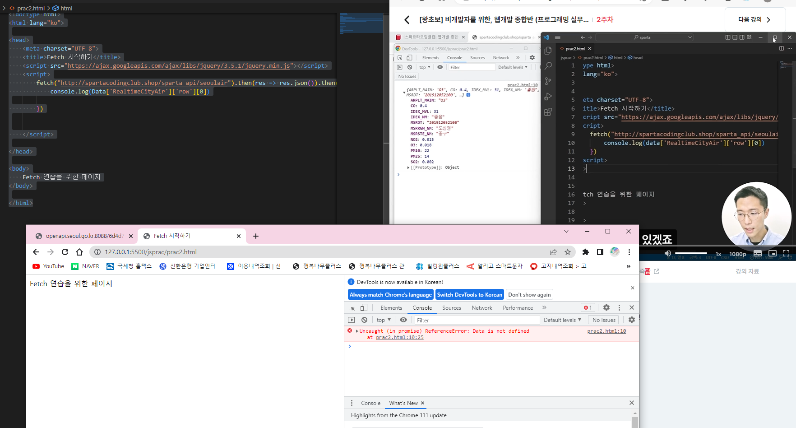Open a new Chrome tab
Viewport: 796px width, 428px height.
(x=256, y=236)
